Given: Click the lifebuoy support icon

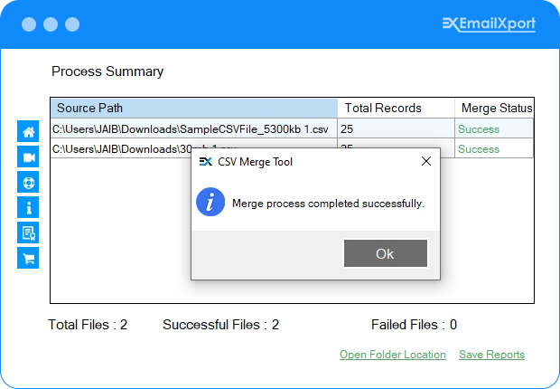Looking at the screenshot, I should (28, 182).
